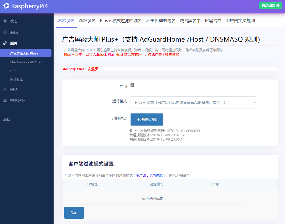Click the 系统 gear icon in sidebar
285x224 pixels.
(4, 33)
